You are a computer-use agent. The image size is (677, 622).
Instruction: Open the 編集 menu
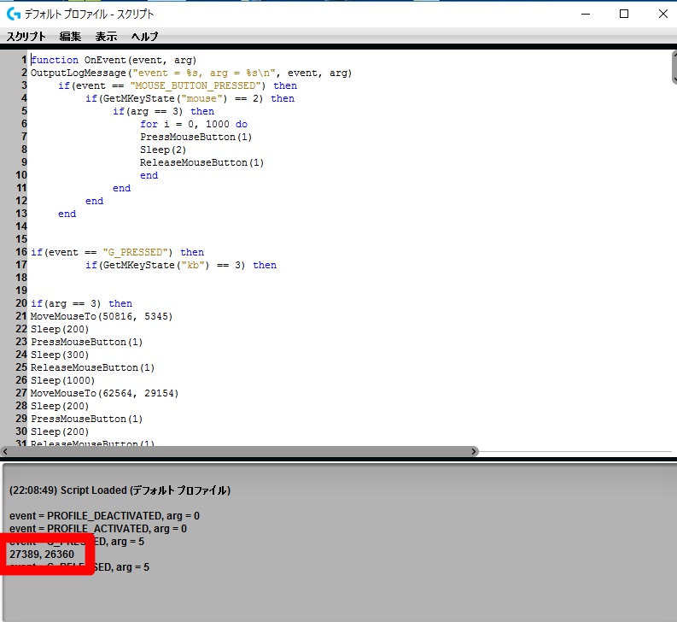[70, 37]
